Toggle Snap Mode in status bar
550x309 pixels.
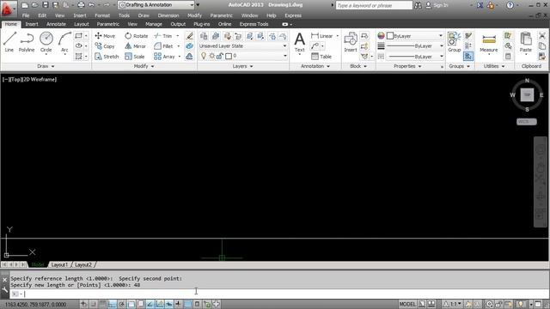coord(93,304)
